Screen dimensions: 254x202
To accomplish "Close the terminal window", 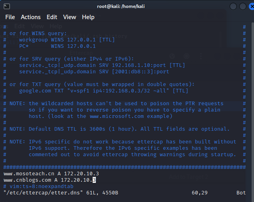I will [x=251, y=6].
